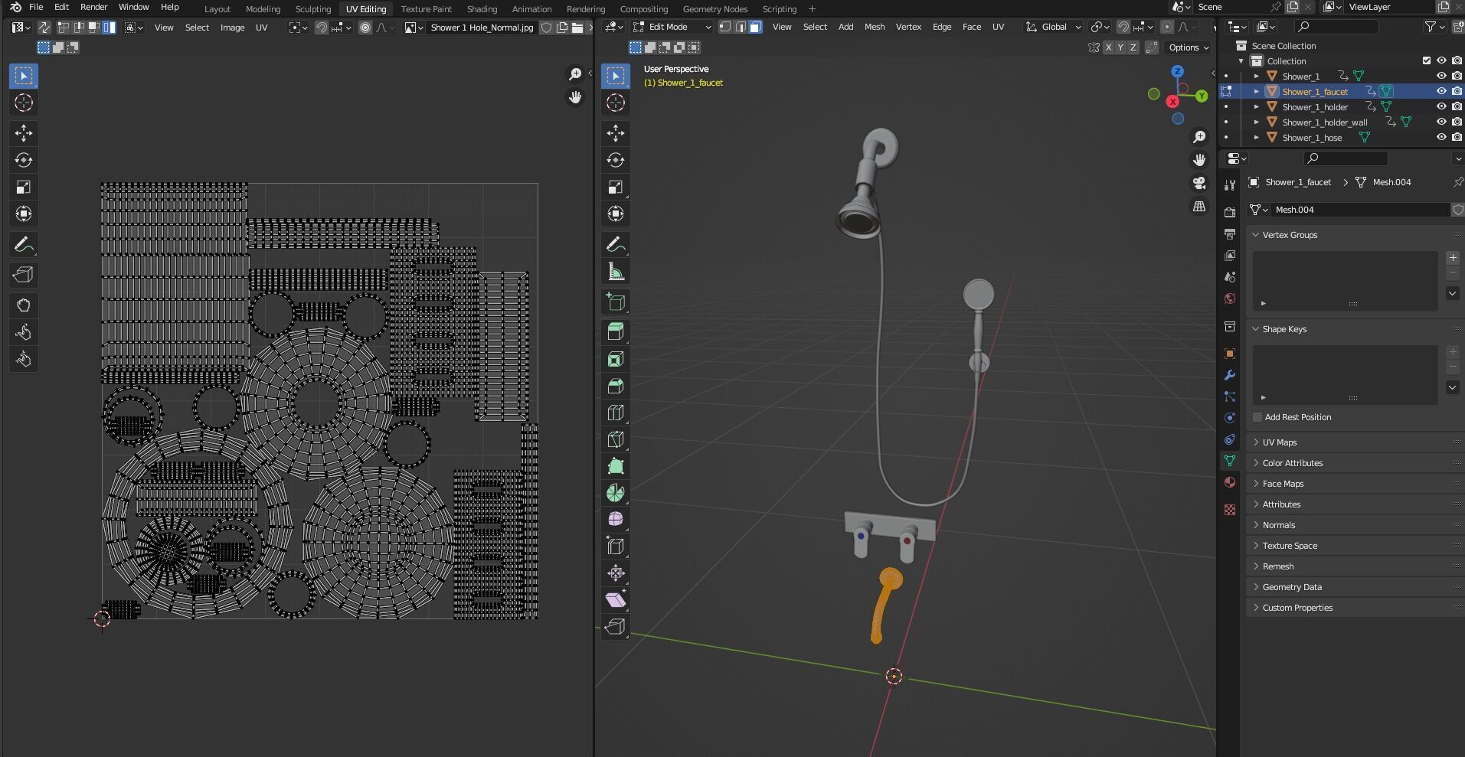Select the Scale tool in the 3D viewport toolbar
This screenshot has width=1465, height=757.
click(x=616, y=187)
